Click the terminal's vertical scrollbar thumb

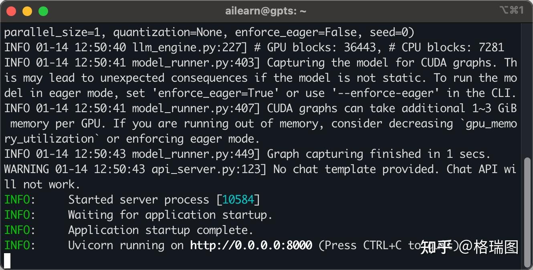pos(527,212)
